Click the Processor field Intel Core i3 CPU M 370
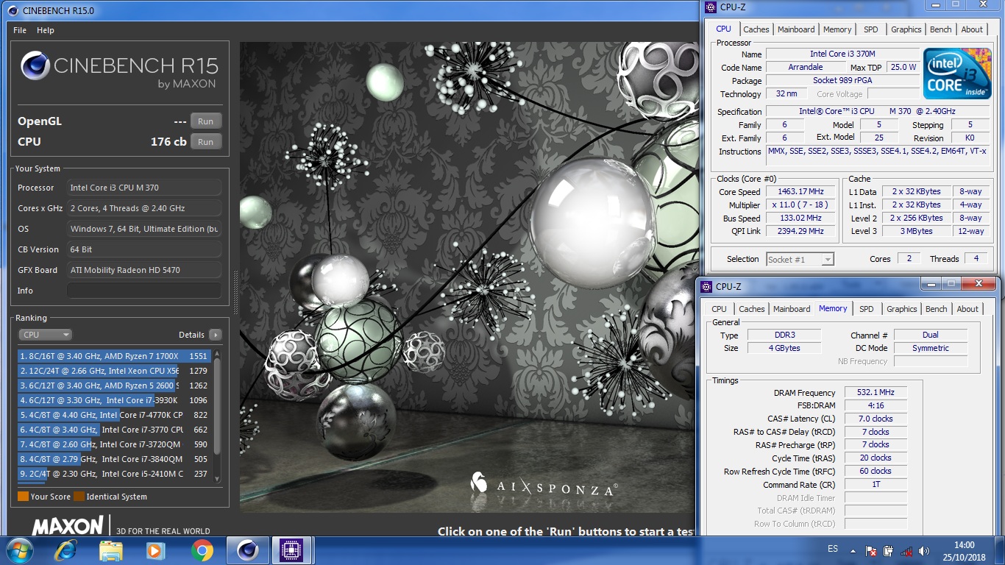The image size is (1005, 565). tap(144, 188)
